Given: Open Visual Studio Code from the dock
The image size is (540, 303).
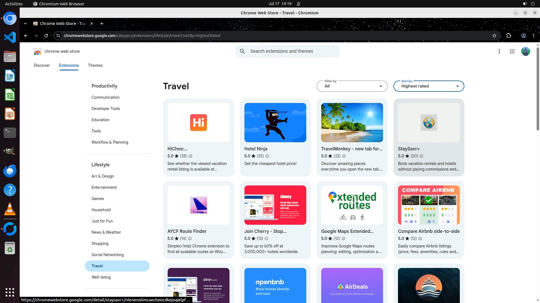Looking at the screenshot, I should 10,37.
